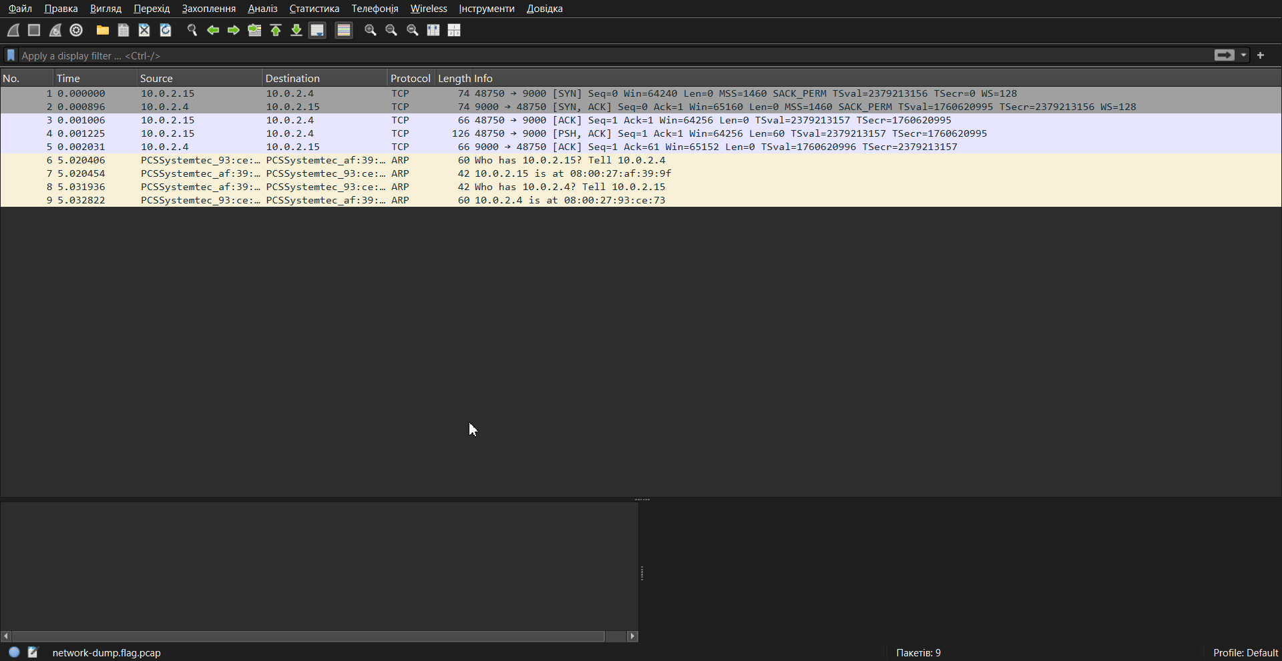Add a filter button with plus

tap(1261, 55)
